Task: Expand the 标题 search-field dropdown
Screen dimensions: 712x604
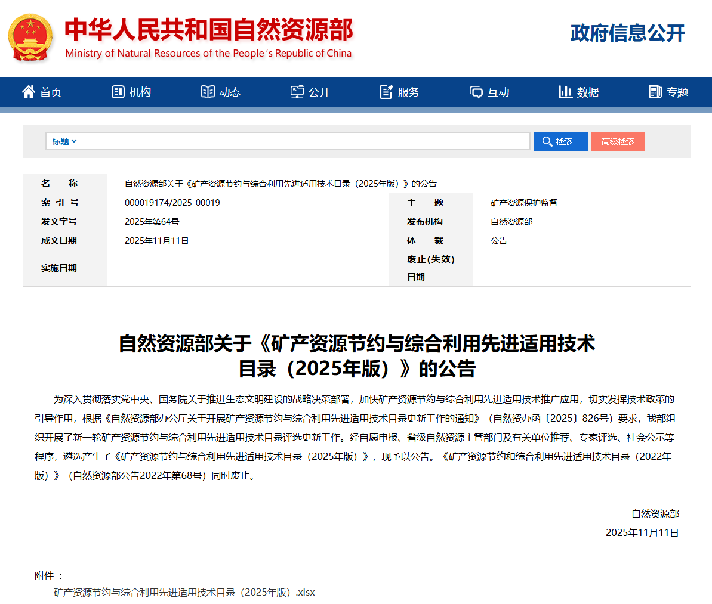Action: (64, 141)
